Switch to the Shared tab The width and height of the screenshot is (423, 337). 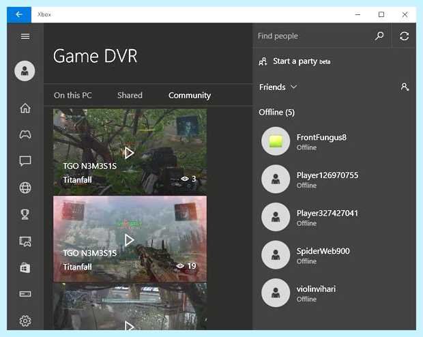click(x=130, y=96)
